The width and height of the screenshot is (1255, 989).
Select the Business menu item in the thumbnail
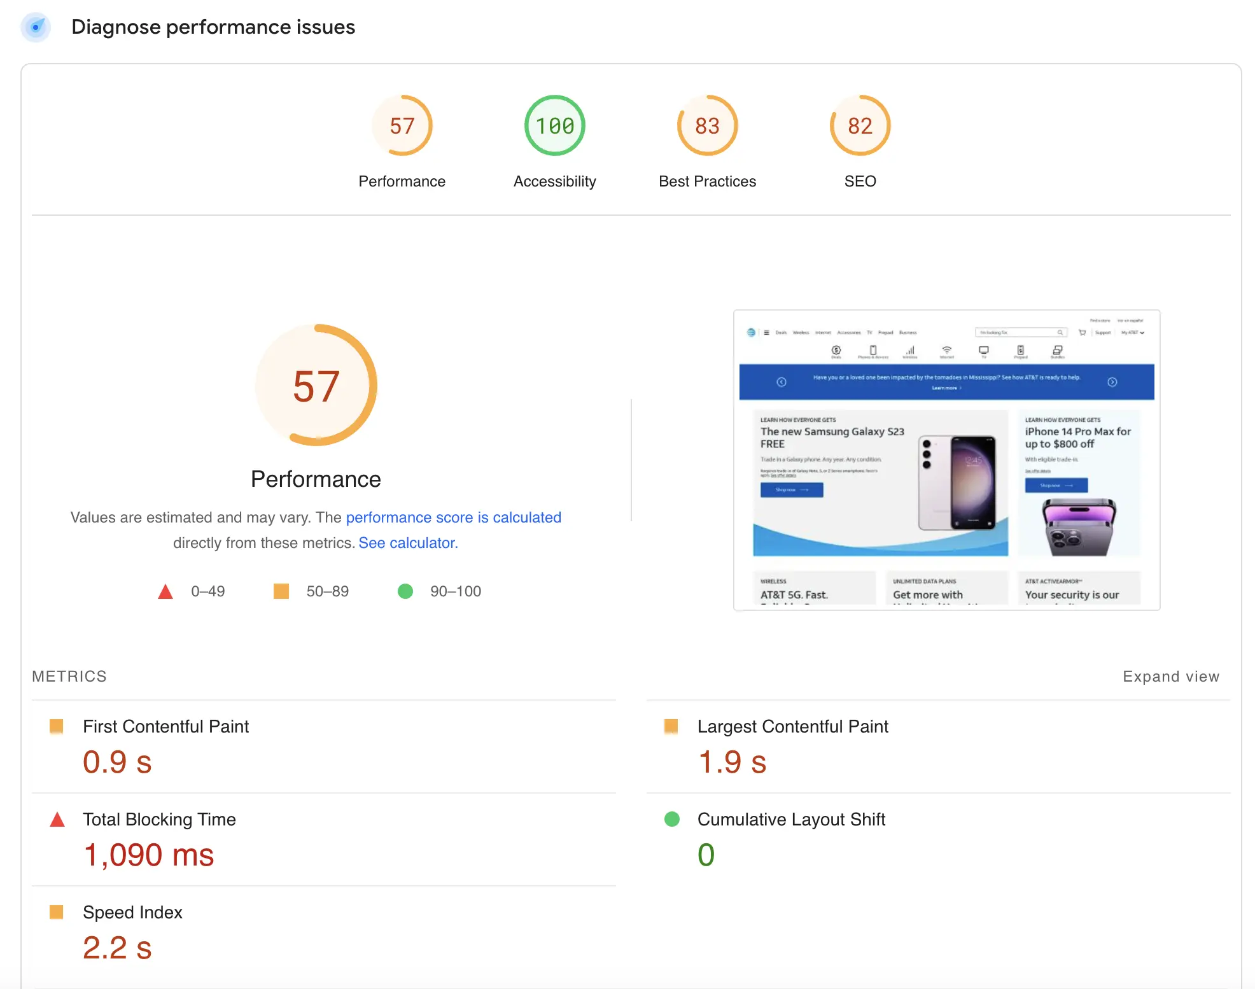(908, 332)
